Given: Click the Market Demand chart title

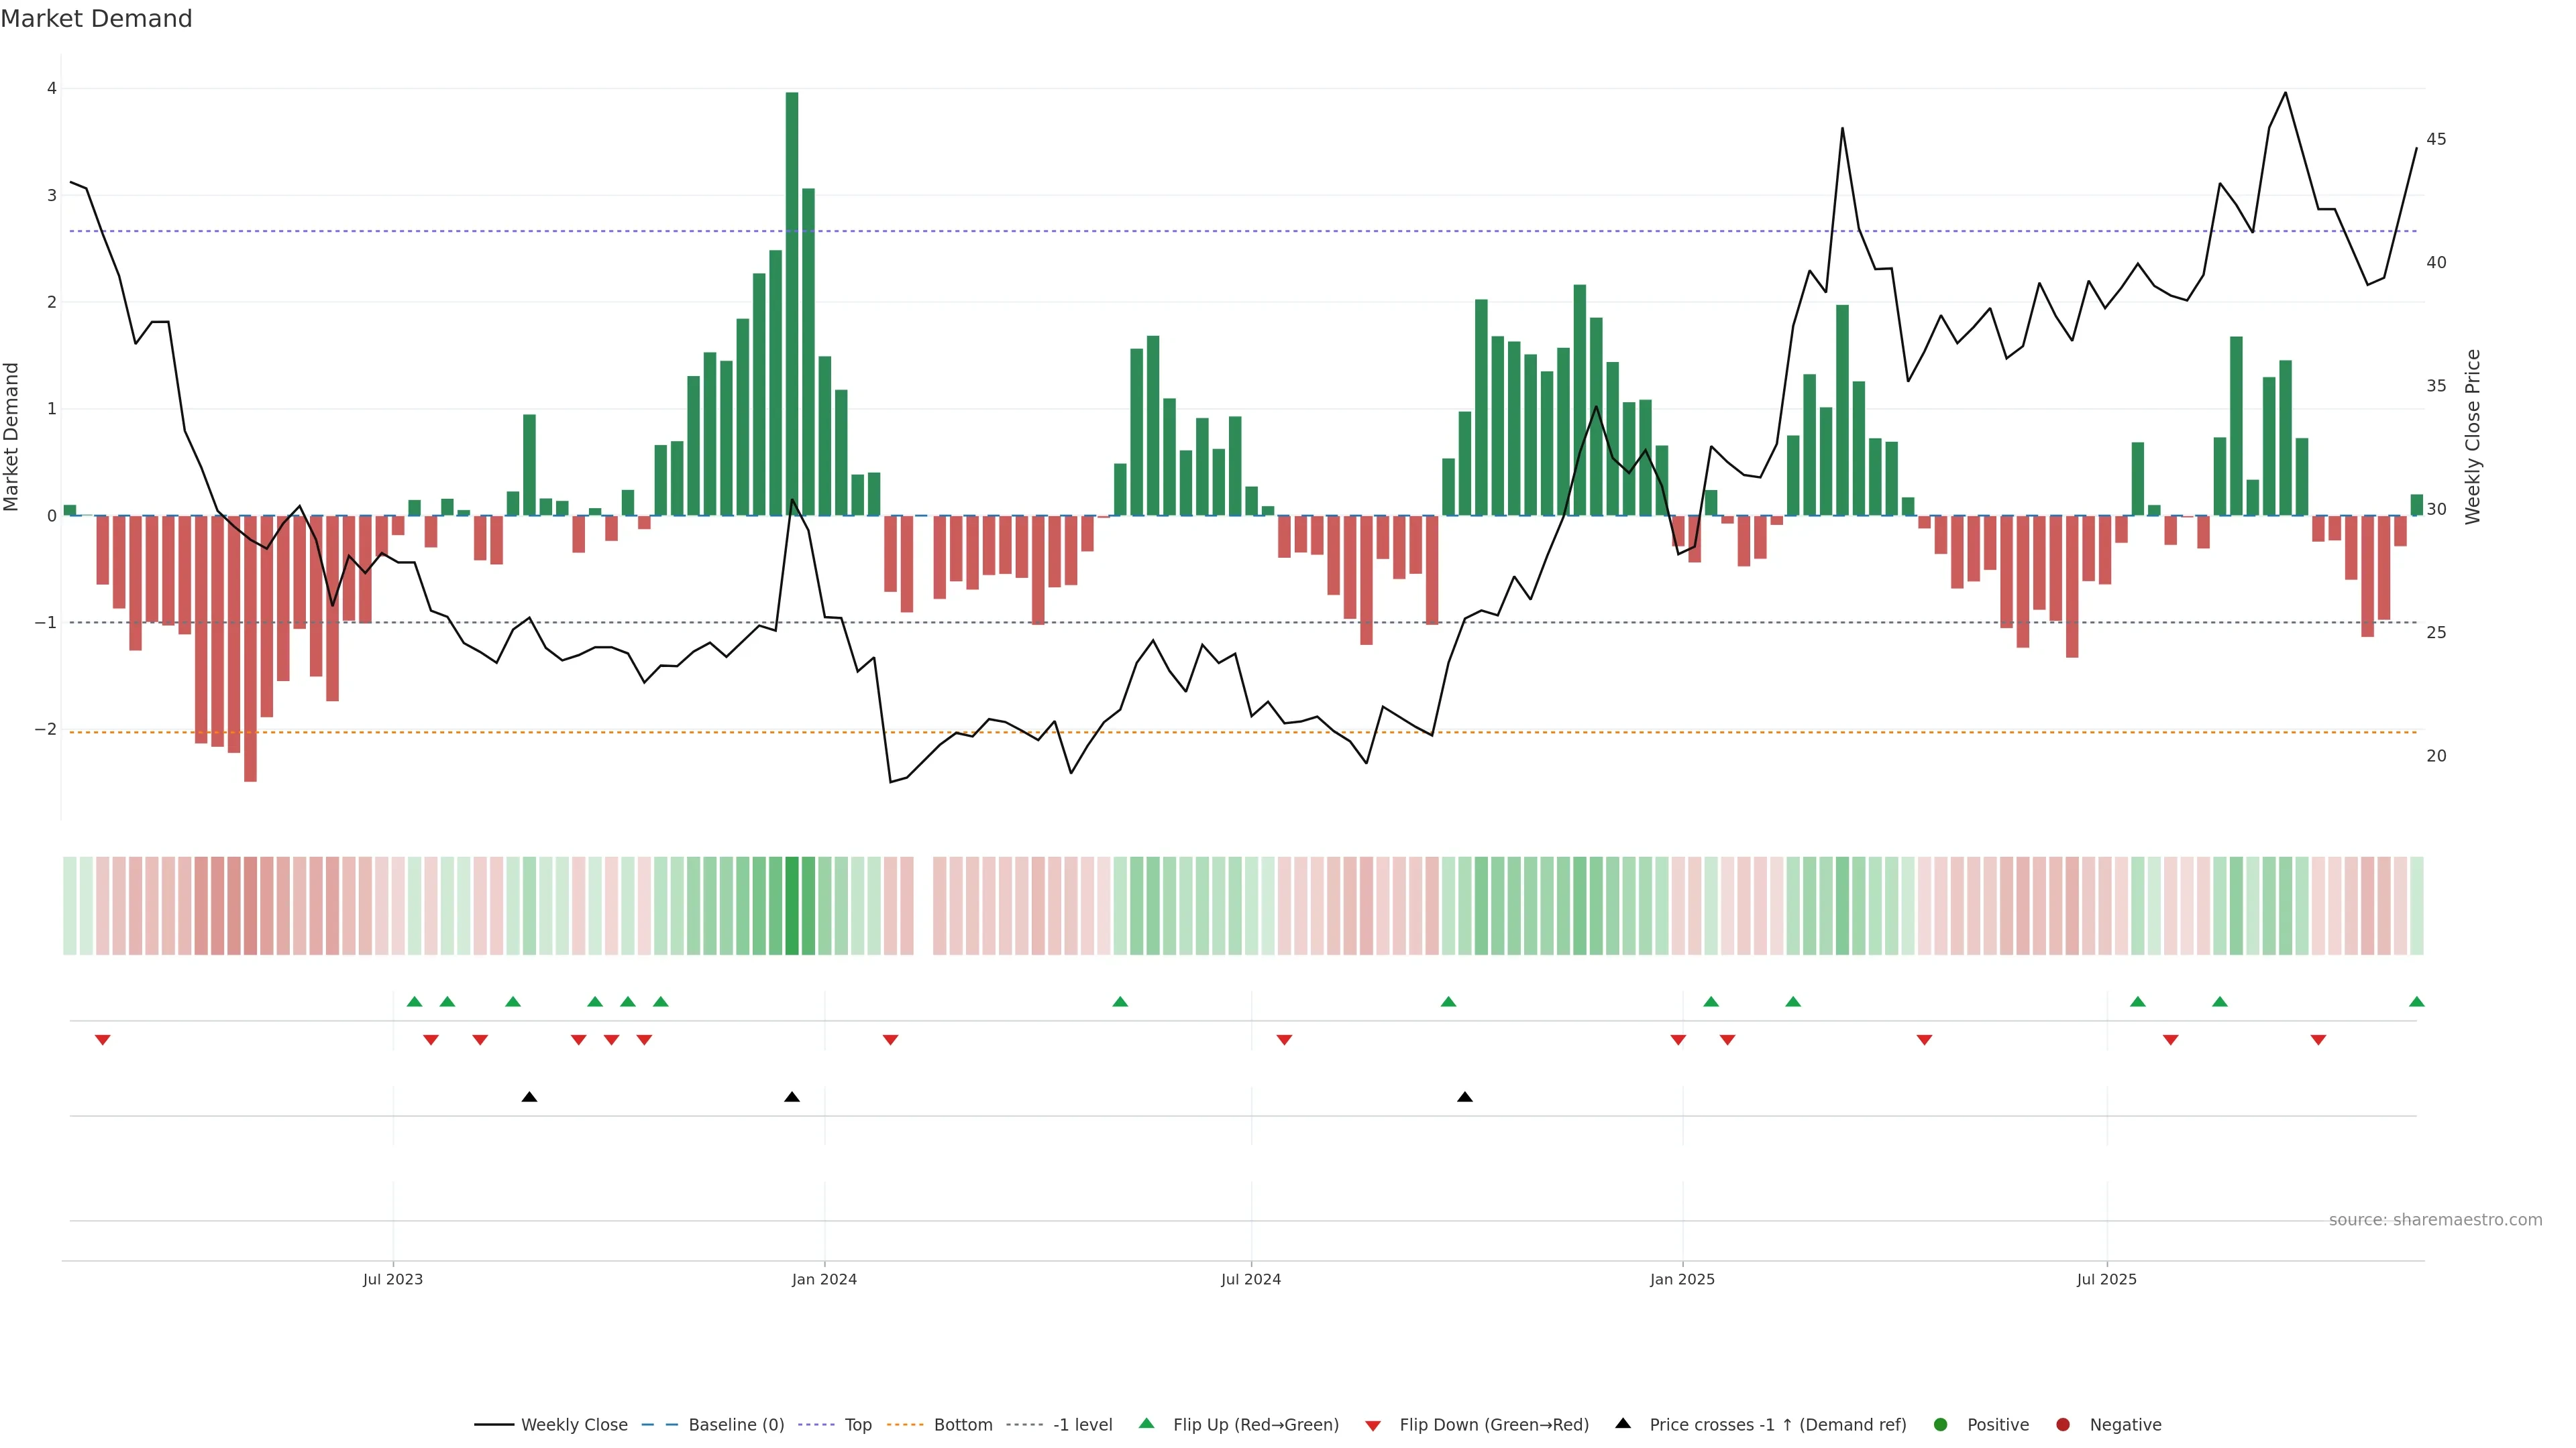Looking at the screenshot, I should tap(97, 19).
